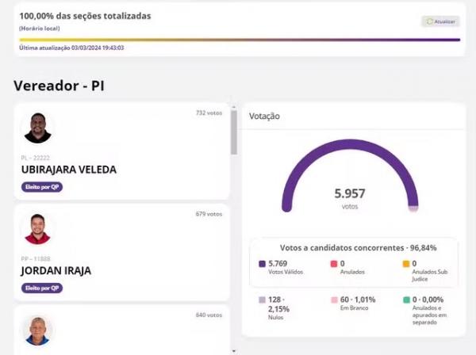Click the 640 votos count

[x=209, y=315]
